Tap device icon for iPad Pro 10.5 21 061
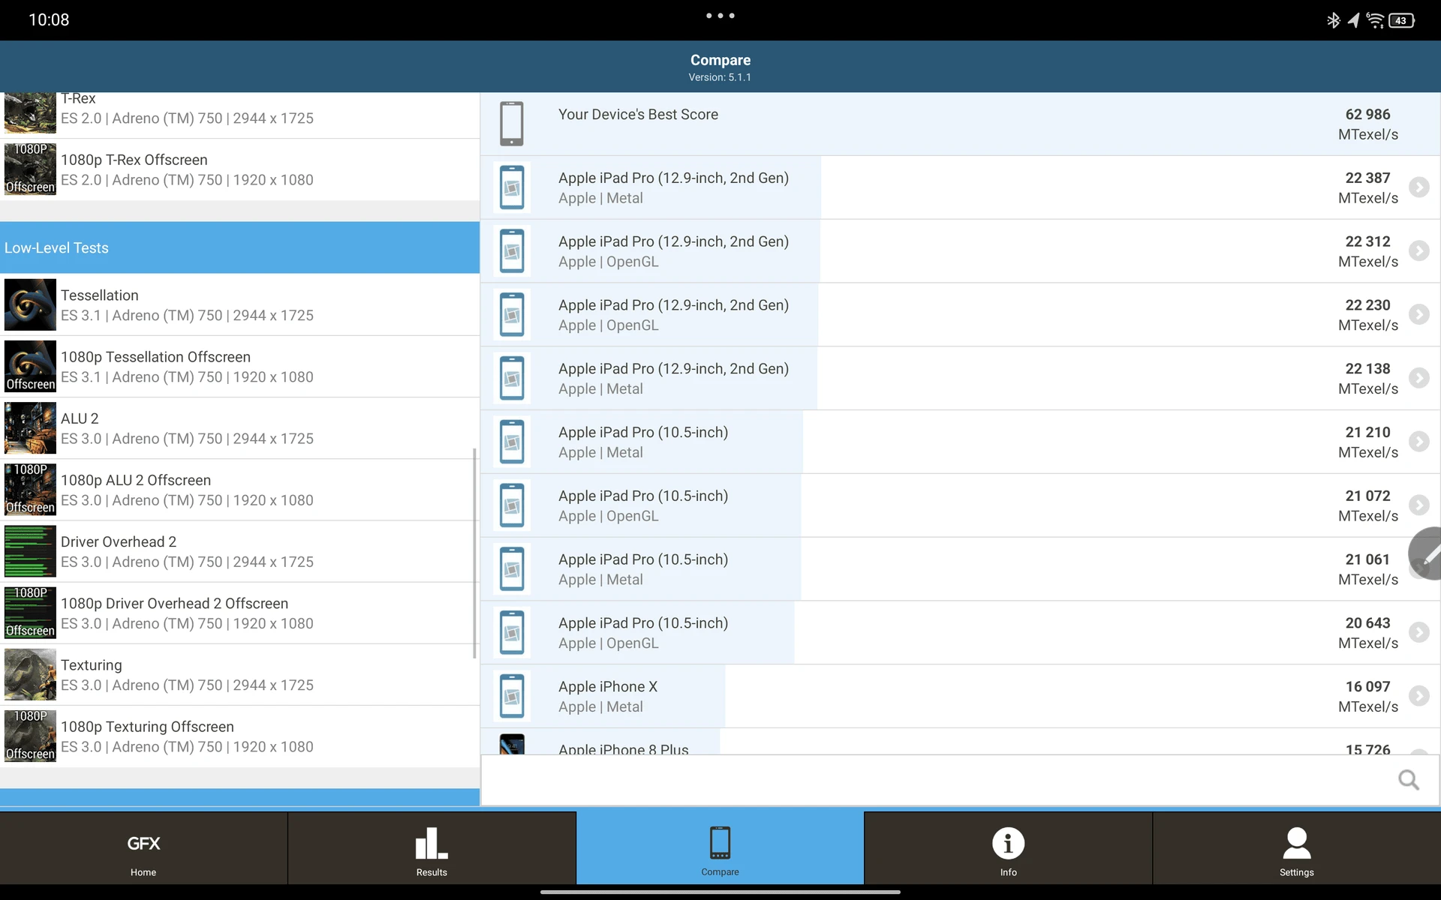The image size is (1441, 900). pos(512,569)
